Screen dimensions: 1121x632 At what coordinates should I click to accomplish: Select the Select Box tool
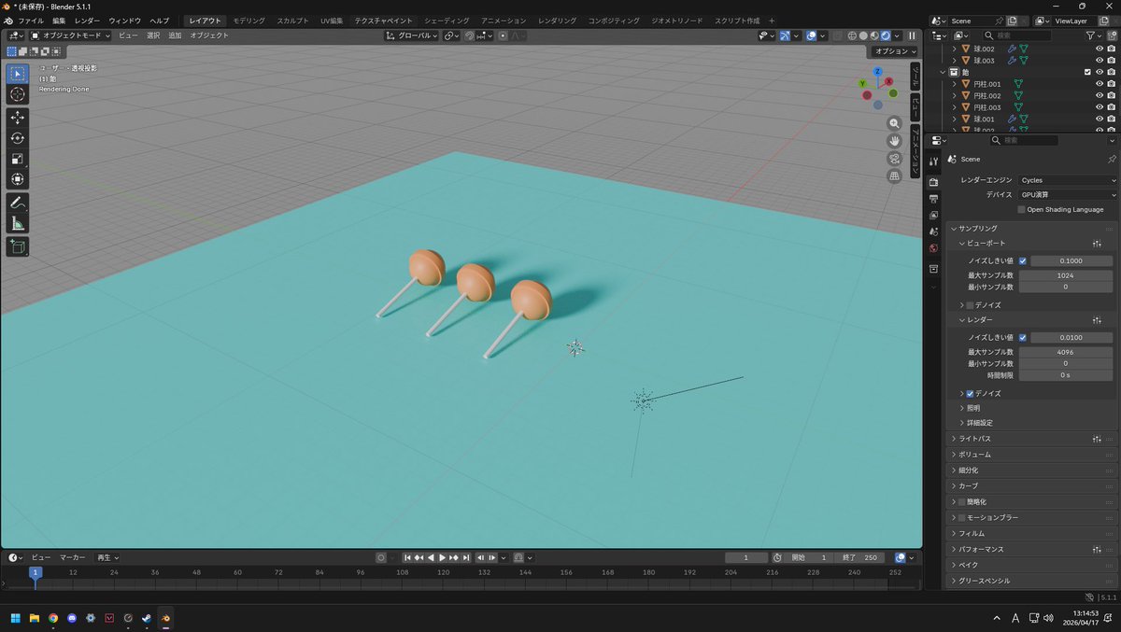coord(18,74)
